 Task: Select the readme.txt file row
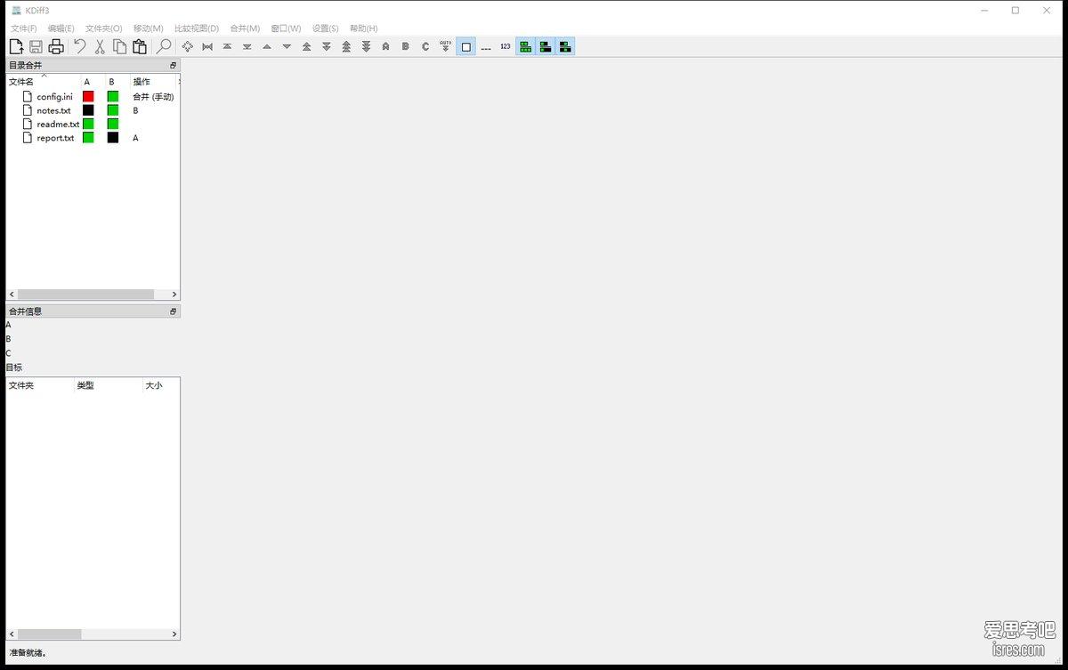pyautogui.click(x=93, y=124)
